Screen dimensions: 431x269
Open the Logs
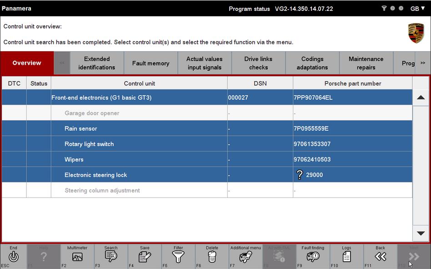pos(346,257)
